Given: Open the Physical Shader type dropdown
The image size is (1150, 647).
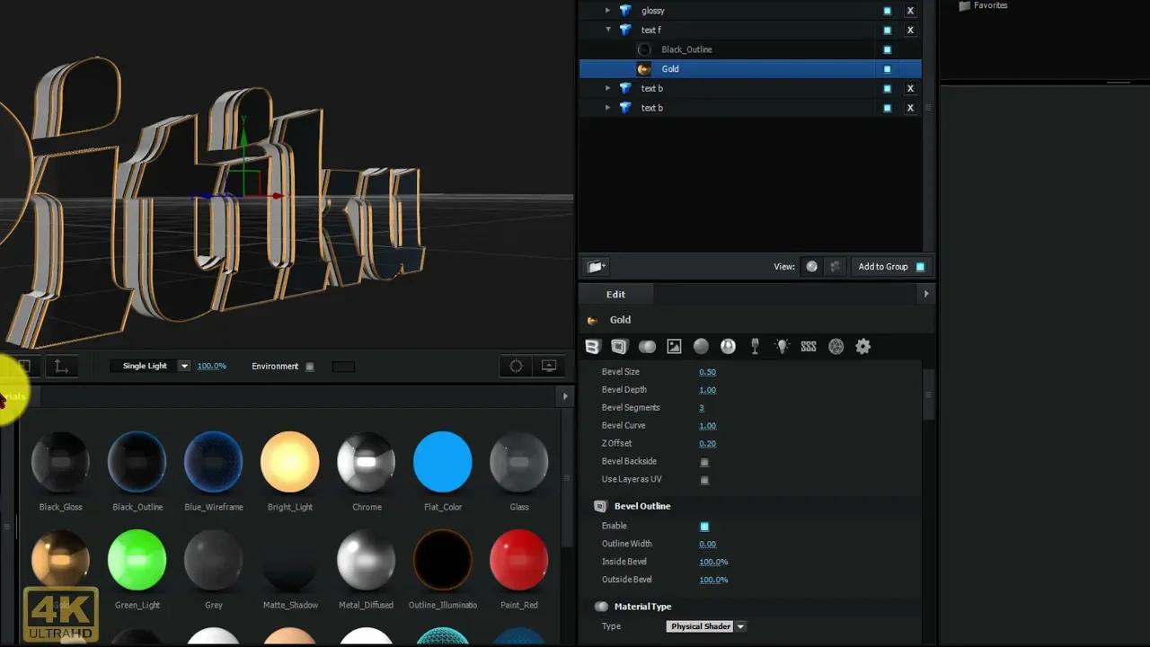Looking at the screenshot, I should pyautogui.click(x=706, y=626).
